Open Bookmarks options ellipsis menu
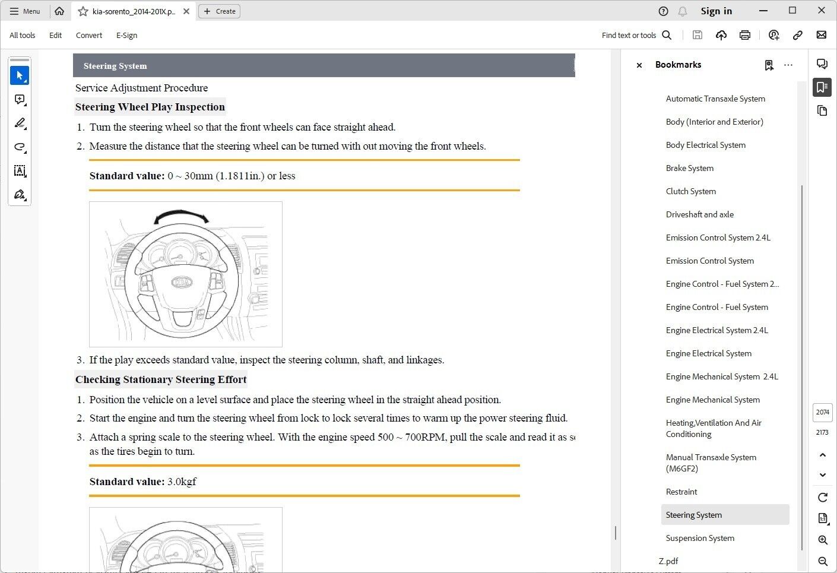 pyautogui.click(x=788, y=65)
